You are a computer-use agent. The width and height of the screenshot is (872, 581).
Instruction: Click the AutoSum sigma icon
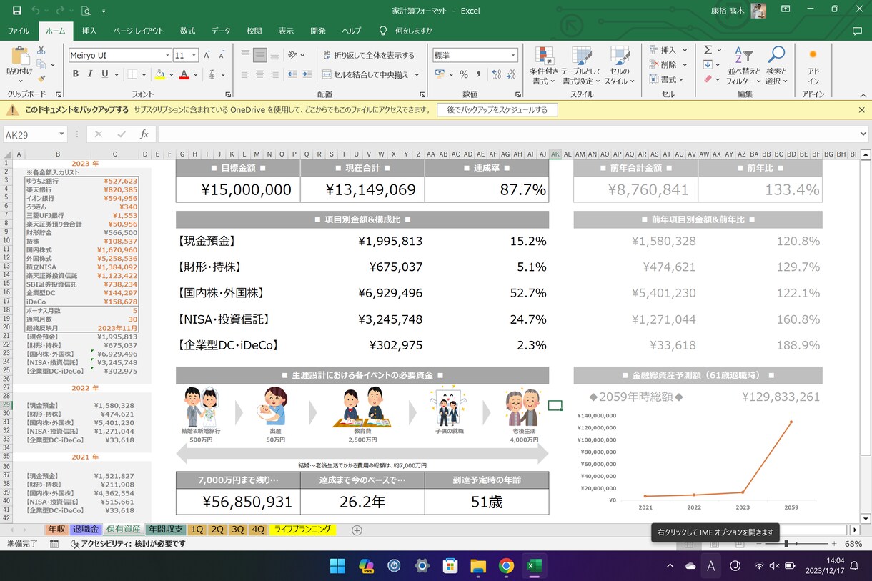click(708, 50)
